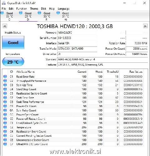Open the File menu
This screenshot has width=150, height=156.
point(4,9)
